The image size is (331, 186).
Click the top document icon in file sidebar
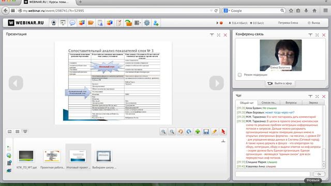coord(9,148)
